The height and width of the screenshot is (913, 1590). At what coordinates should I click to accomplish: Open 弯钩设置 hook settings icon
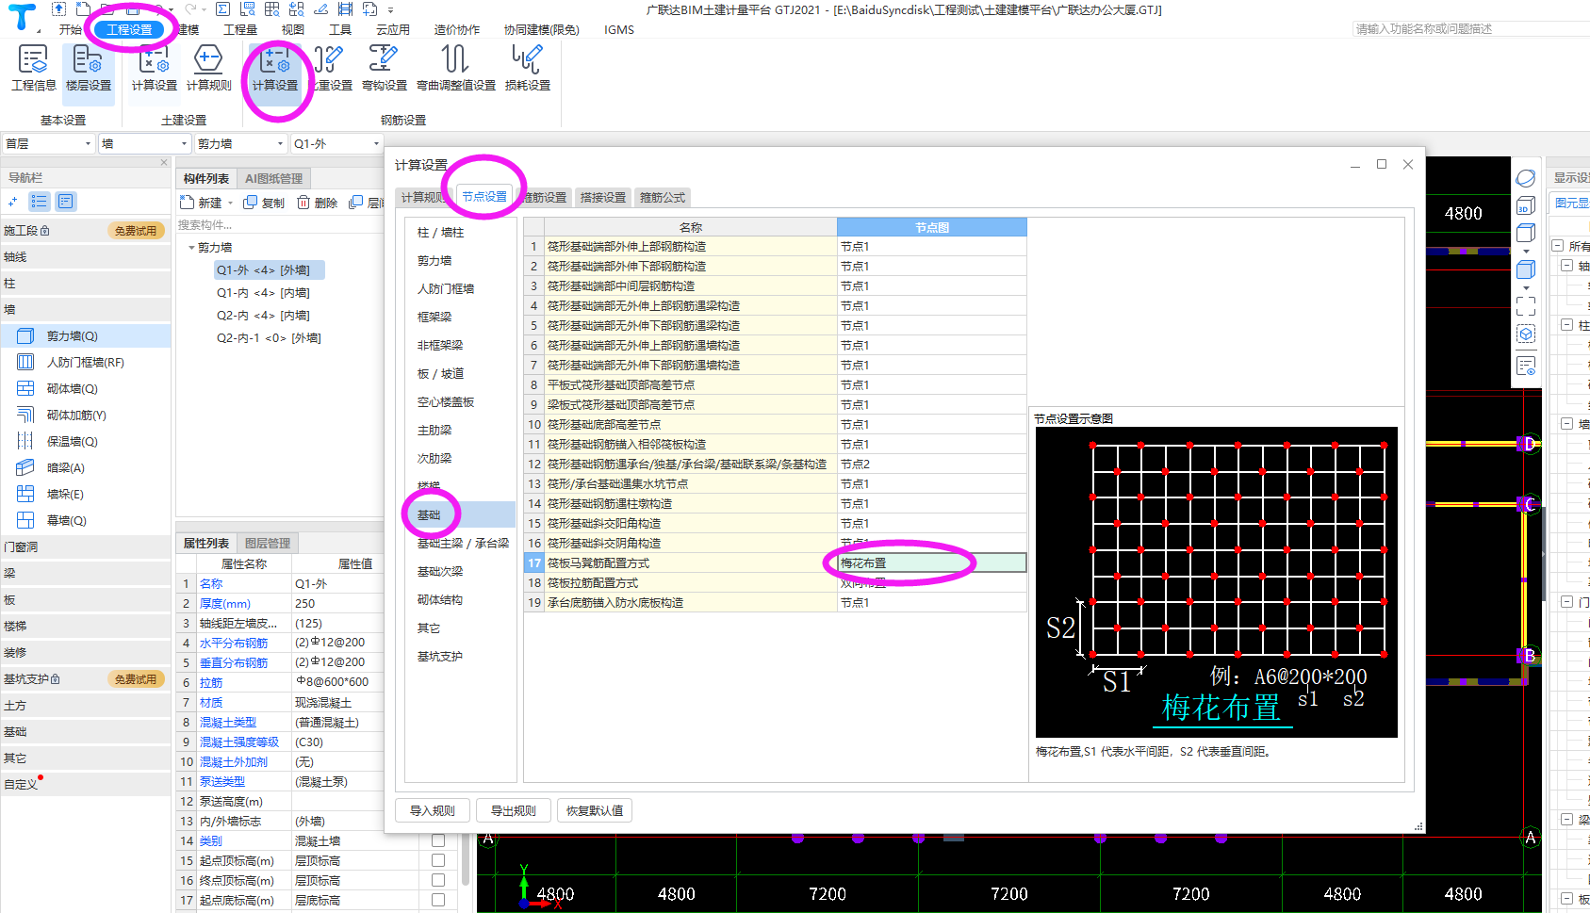point(385,68)
